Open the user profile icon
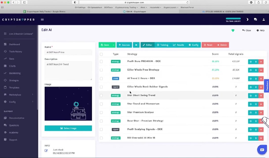Viewport: 269px width, 158px height. click(x=264, y=19)
